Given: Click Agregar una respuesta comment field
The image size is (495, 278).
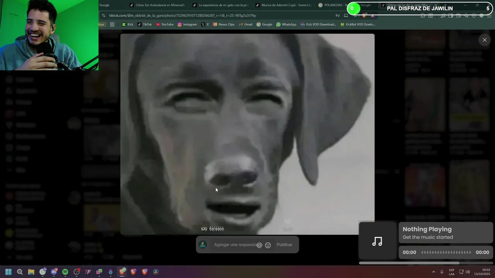Looking at the screenshot, I should pos(235,245).
